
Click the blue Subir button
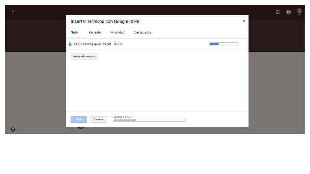click(x=79, y=119)
